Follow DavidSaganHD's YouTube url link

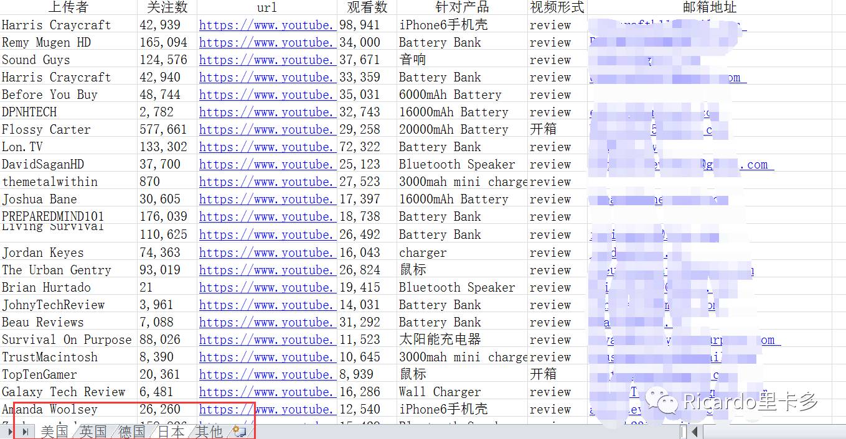click(x=268, y=164)
